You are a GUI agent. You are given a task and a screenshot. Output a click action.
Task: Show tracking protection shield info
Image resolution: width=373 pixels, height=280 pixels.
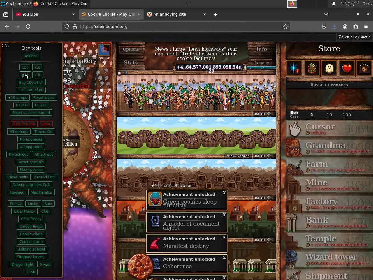coord(67,27)
